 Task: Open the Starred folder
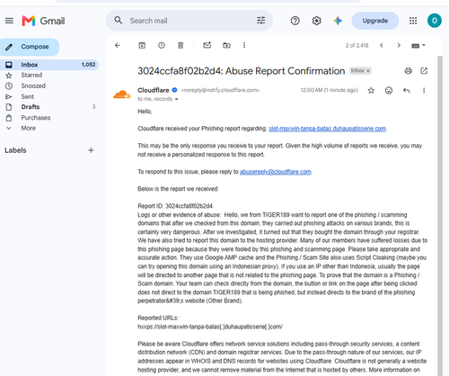(31, 76)
